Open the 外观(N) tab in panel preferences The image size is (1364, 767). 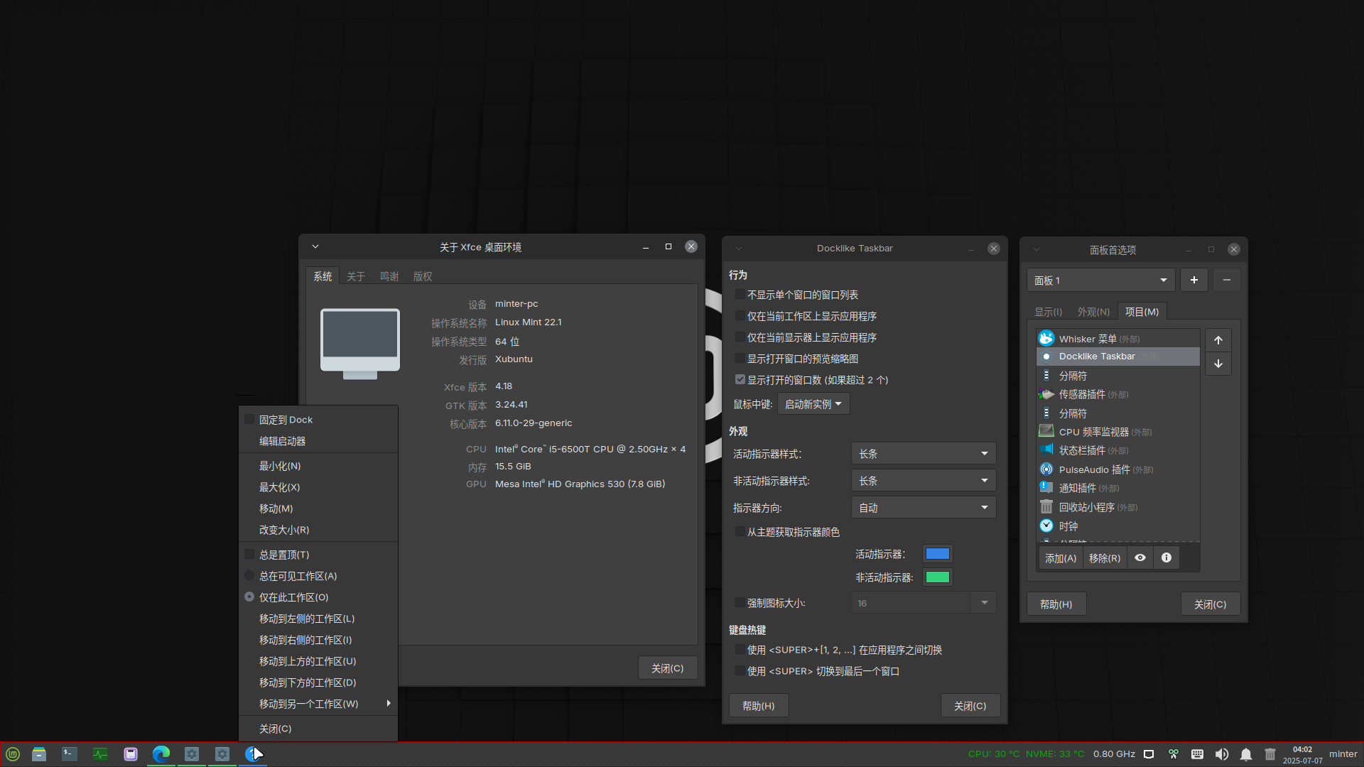point(1093,312)
